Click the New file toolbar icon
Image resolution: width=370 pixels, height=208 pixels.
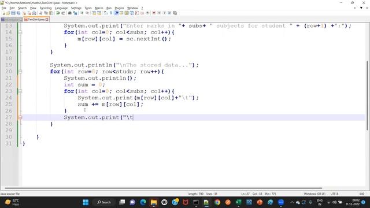coord(3,13)
